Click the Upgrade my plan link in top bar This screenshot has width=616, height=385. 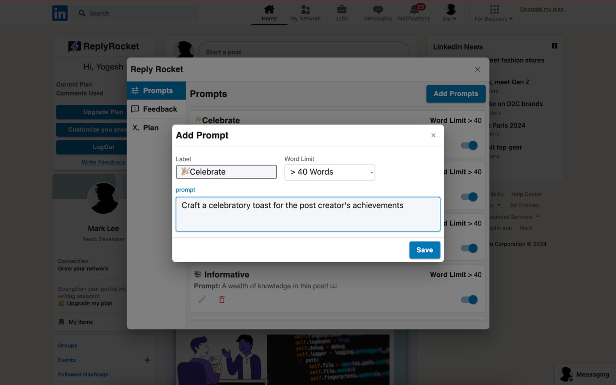(x=541, y=9)
